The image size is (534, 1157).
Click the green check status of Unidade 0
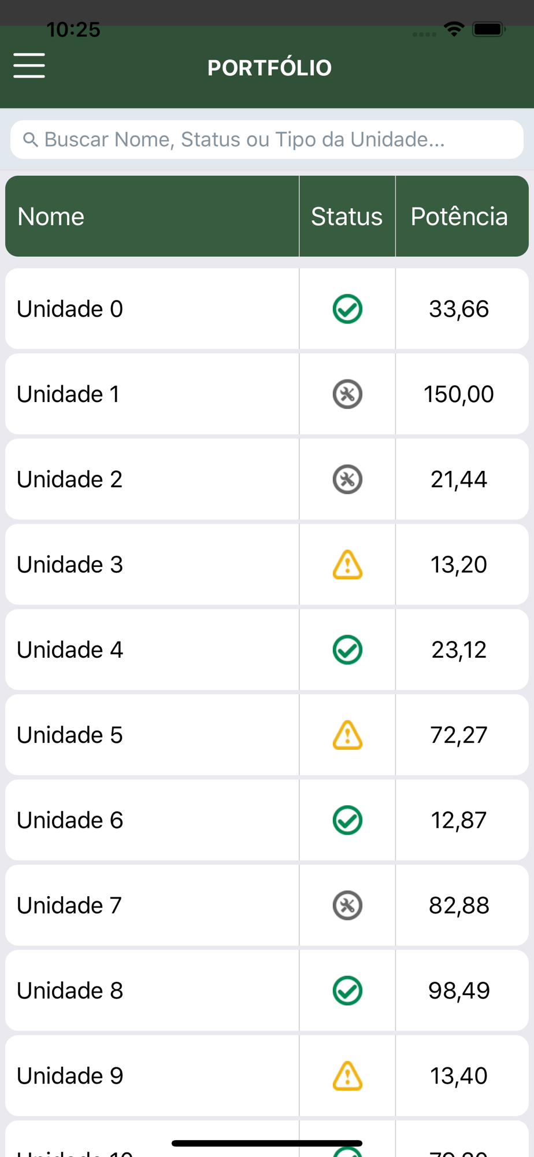tap(347, 309)
